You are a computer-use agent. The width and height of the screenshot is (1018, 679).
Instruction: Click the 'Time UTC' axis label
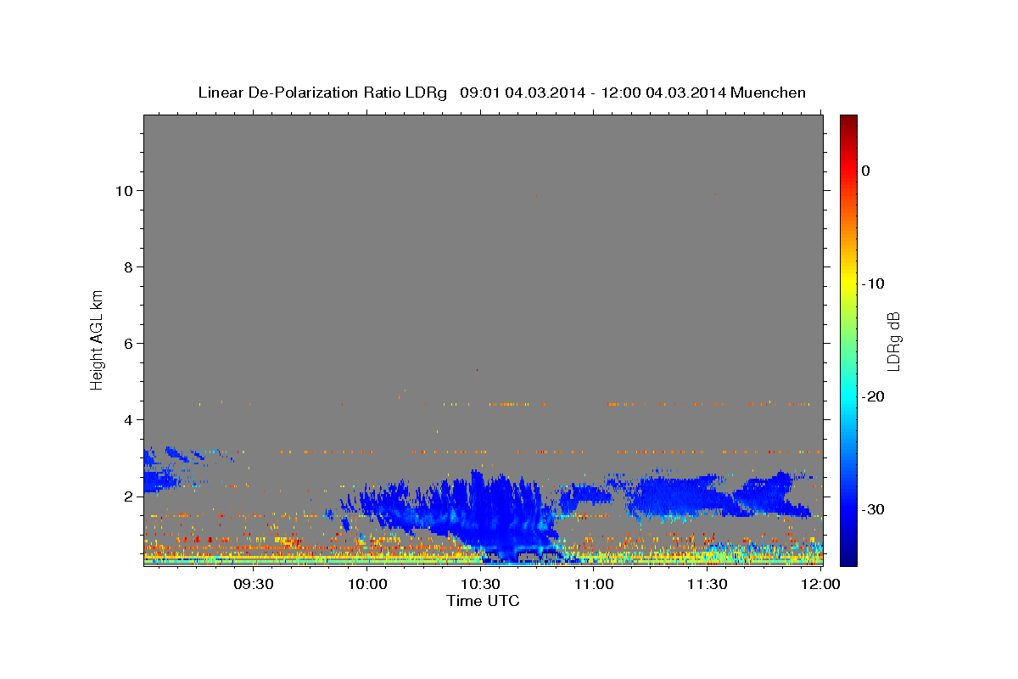(483, 601)
